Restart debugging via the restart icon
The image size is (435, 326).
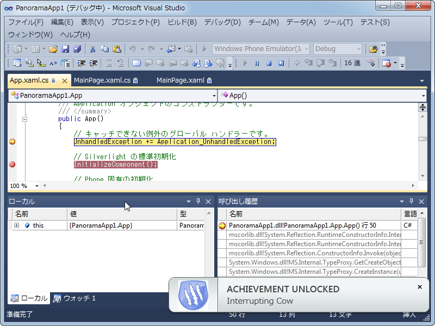click(281, 62)
